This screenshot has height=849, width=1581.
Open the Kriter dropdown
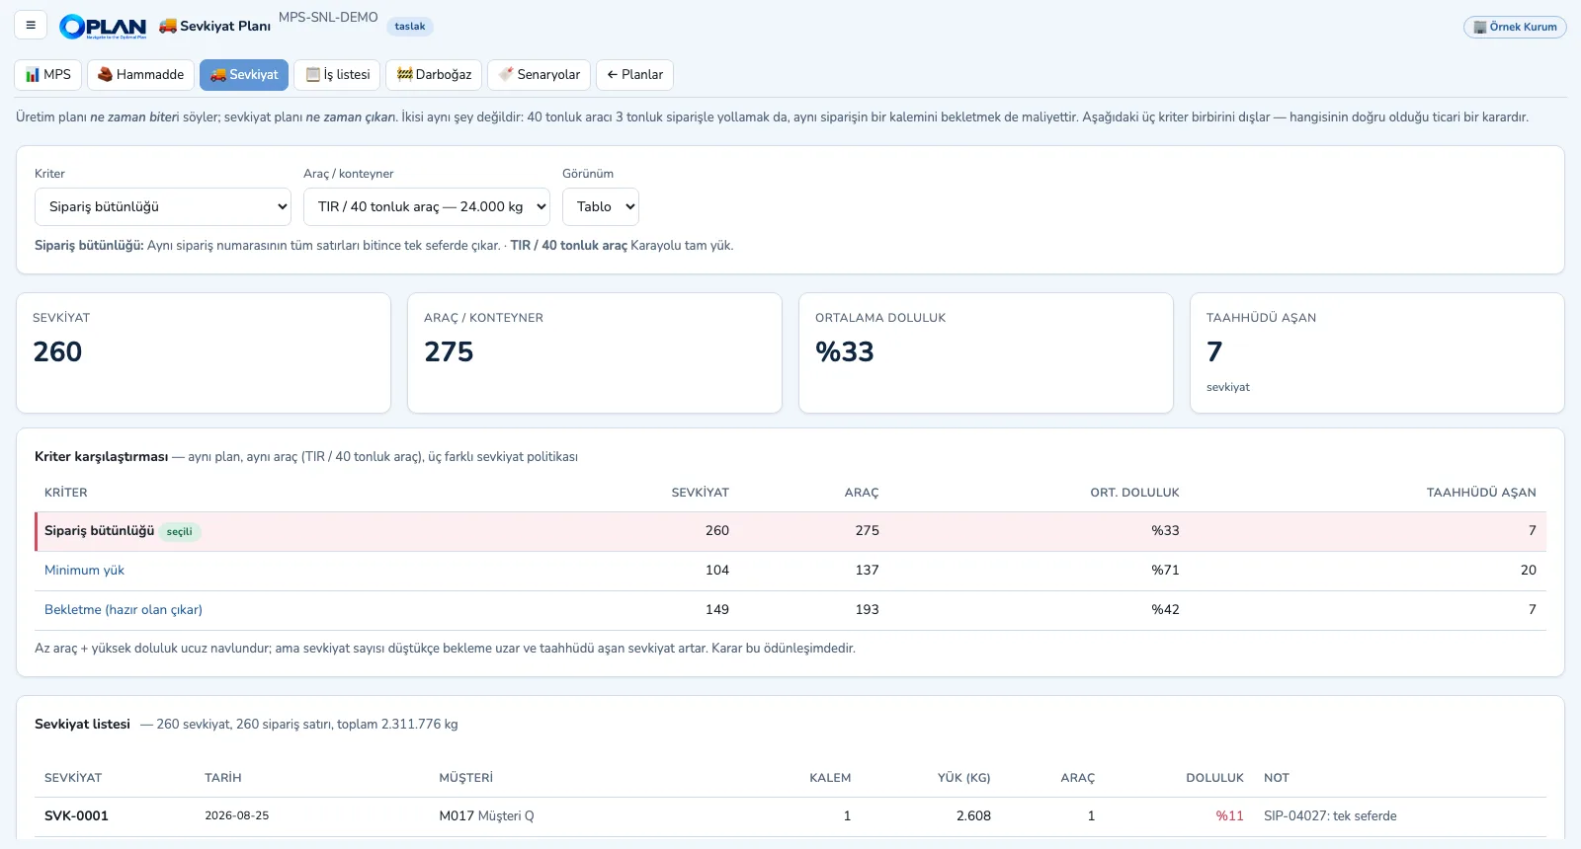point(163,207)
